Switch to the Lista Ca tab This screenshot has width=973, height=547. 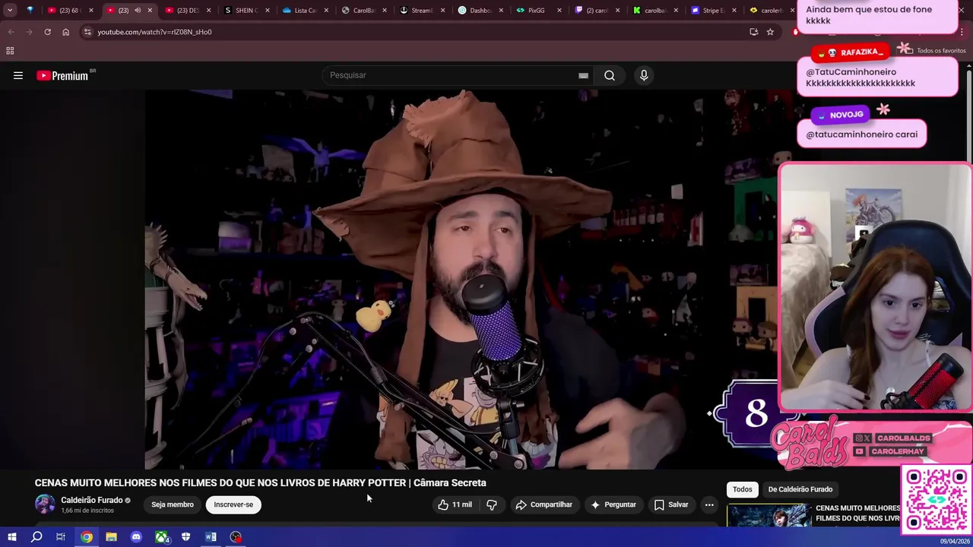tap(305, 11)
